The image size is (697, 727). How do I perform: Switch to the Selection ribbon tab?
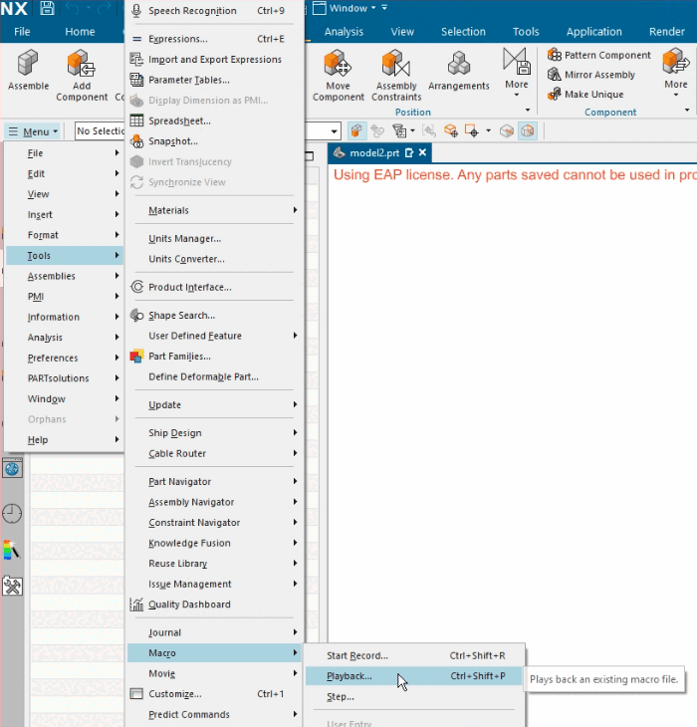click(463, 32)
